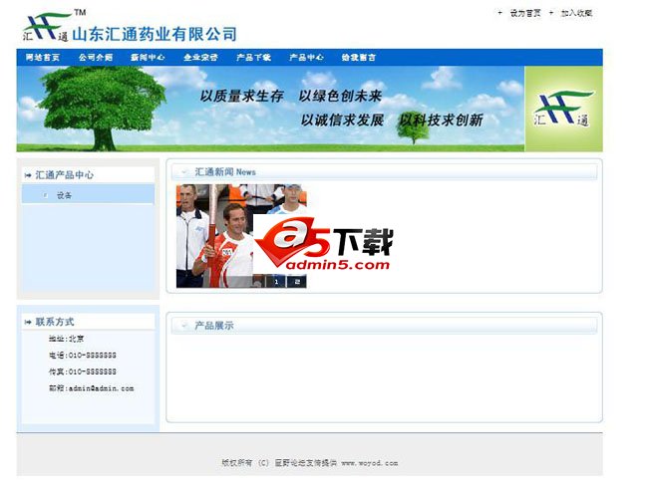648x488 pixels.
Task: Click the Huitong logo beside the company name
Action: [46, 27]
